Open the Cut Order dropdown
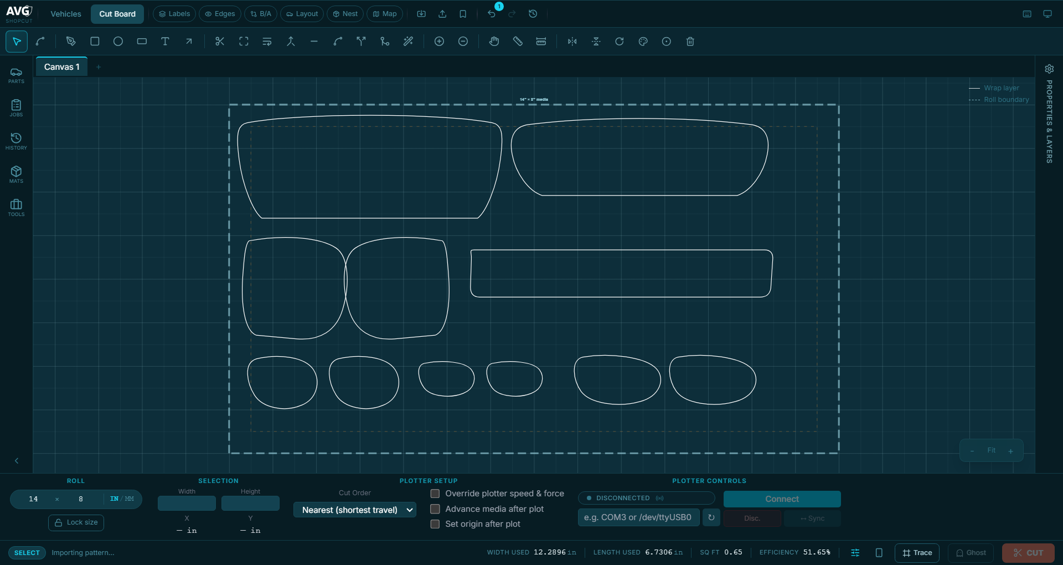1063x565 pixels. tap(355, 510)
